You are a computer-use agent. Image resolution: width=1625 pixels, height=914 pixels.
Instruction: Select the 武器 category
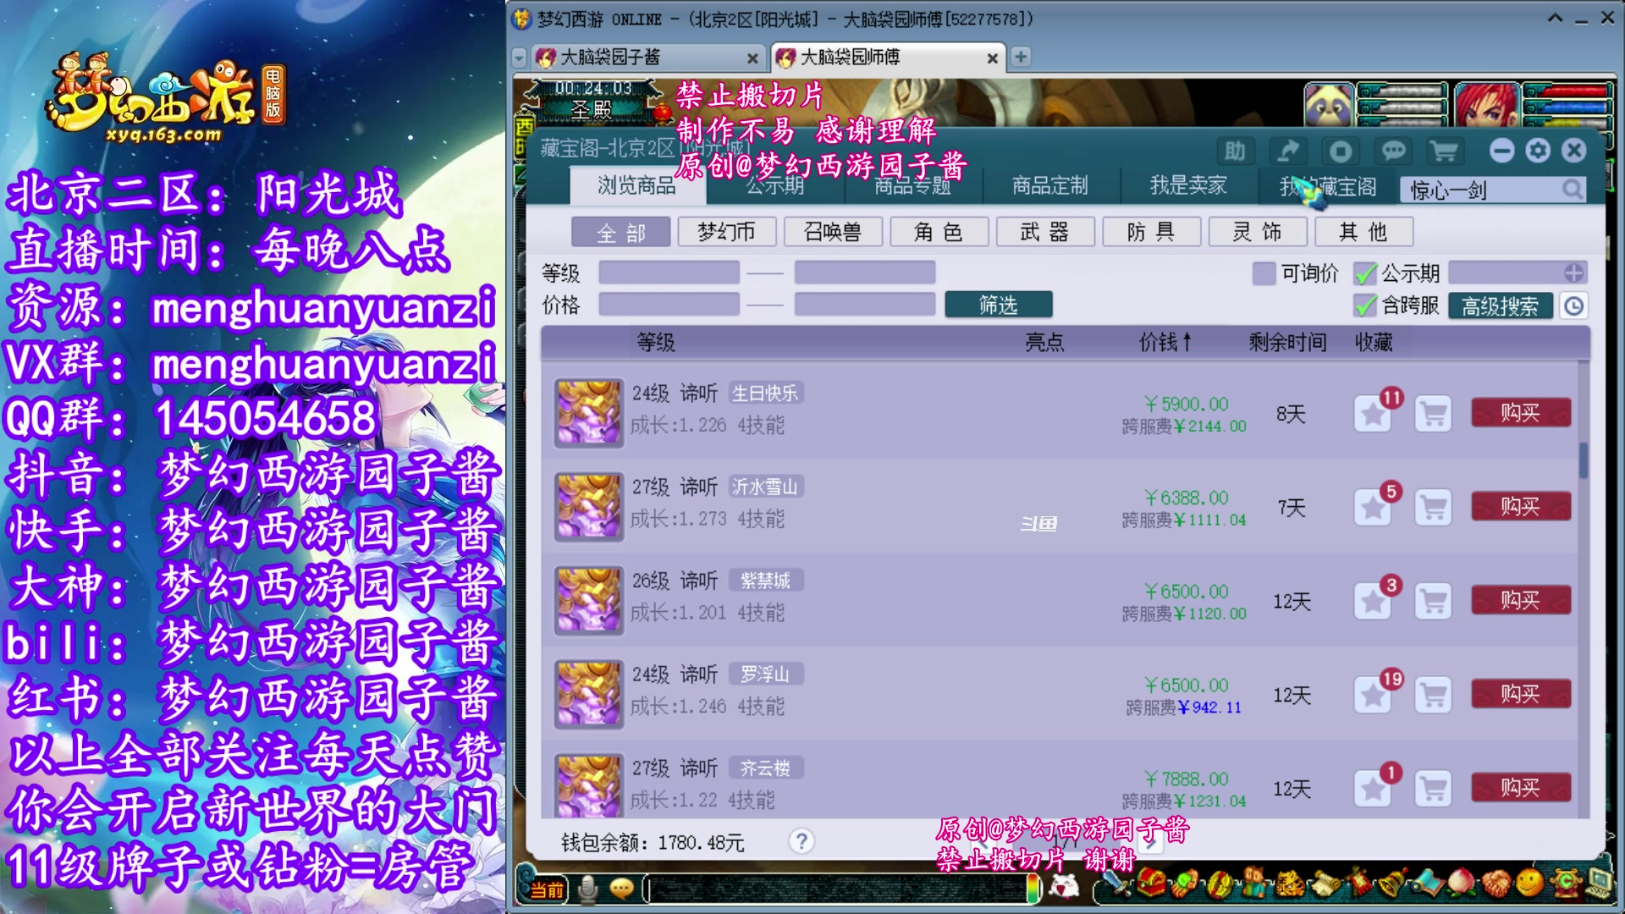coord(1045,232)
